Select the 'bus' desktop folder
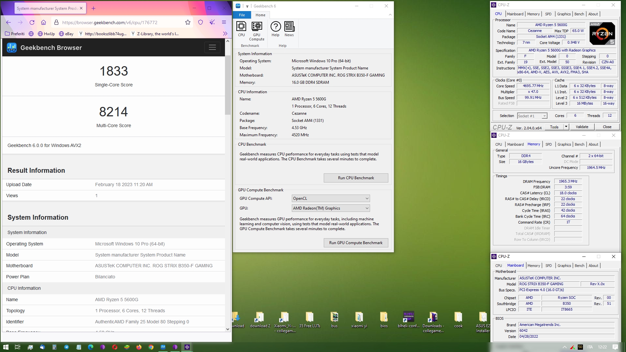This screenshot has height=352, width=626. tap(334, 319)
